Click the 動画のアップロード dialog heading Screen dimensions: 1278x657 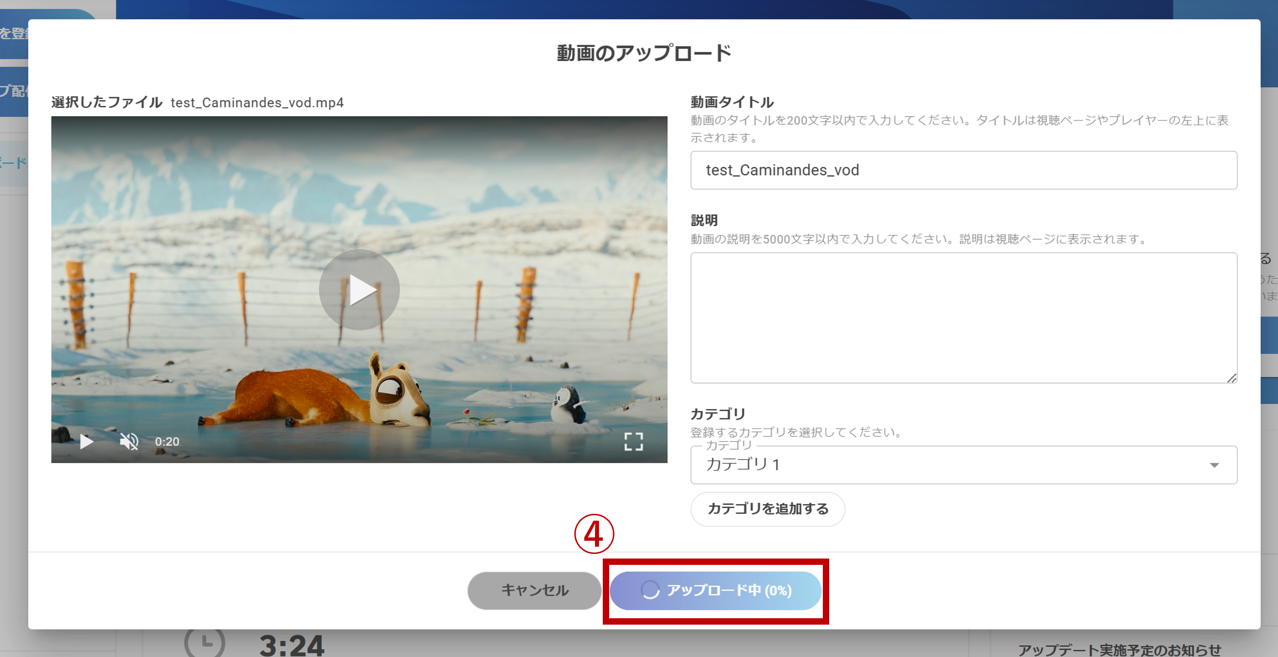644,52
